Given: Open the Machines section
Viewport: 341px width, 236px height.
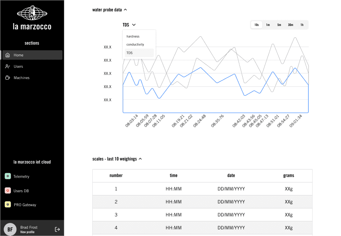Looking at the screenshot, I should (x=33, y=78).
